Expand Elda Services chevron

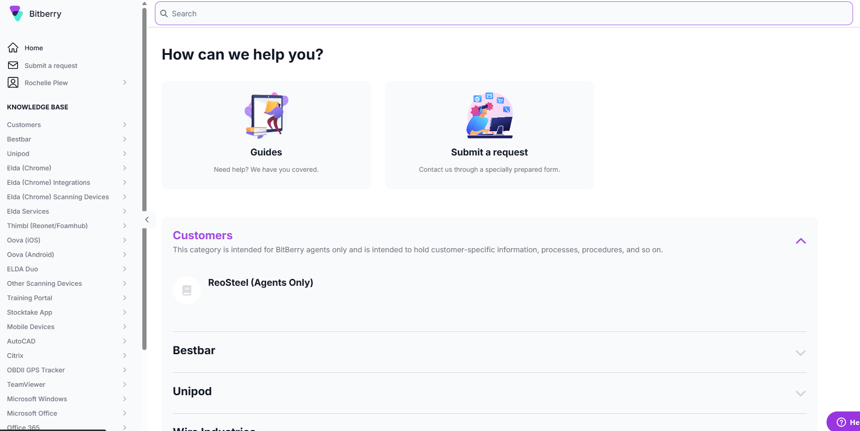[x=125, y=211]
